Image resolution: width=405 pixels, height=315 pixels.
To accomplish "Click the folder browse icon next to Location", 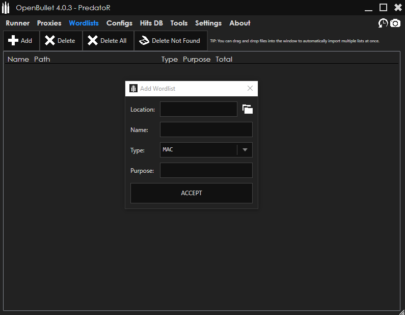I will click(x=248, y=109).
